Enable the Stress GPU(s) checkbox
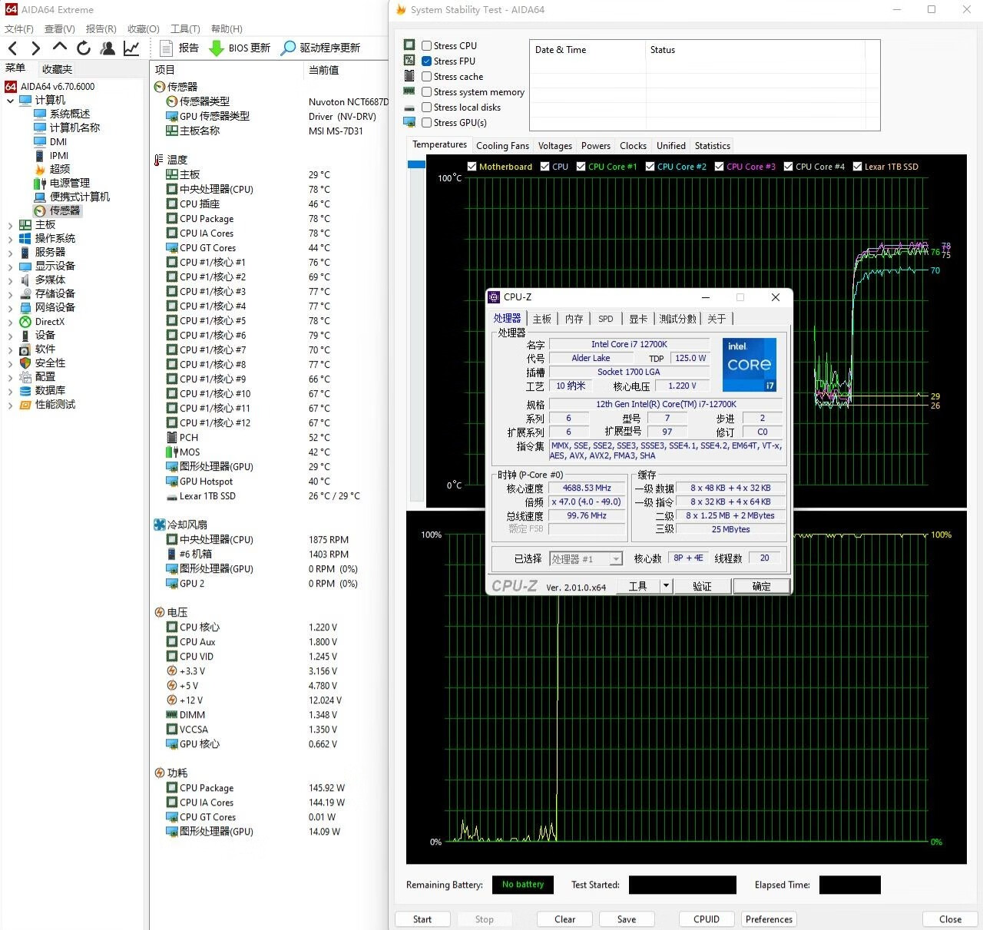Image resolution: width=983 pixels, height=930 pixels. [x=426, y=122]
